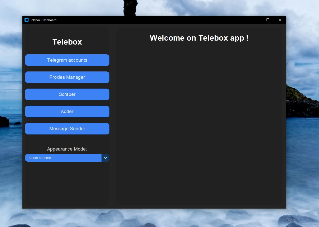Minimize the Telebox Dashboard window
This screenshot has width=319, height=227.
pos(256,20)
